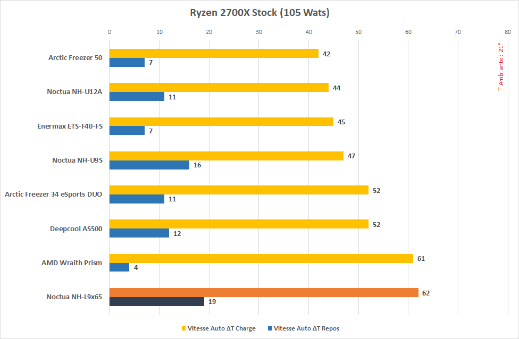Select the Noctua NH-L9x65 label

[74, 296]
